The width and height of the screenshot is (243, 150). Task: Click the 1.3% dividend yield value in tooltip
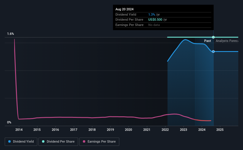pos(152,14)
